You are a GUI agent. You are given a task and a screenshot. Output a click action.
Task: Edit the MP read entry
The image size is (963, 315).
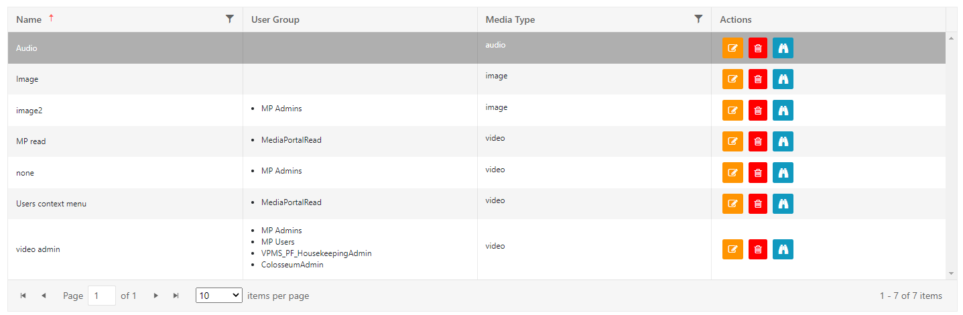(x=732, y=141)
